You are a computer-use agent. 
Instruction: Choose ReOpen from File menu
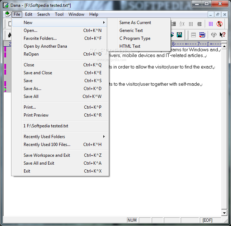(60, 54)
